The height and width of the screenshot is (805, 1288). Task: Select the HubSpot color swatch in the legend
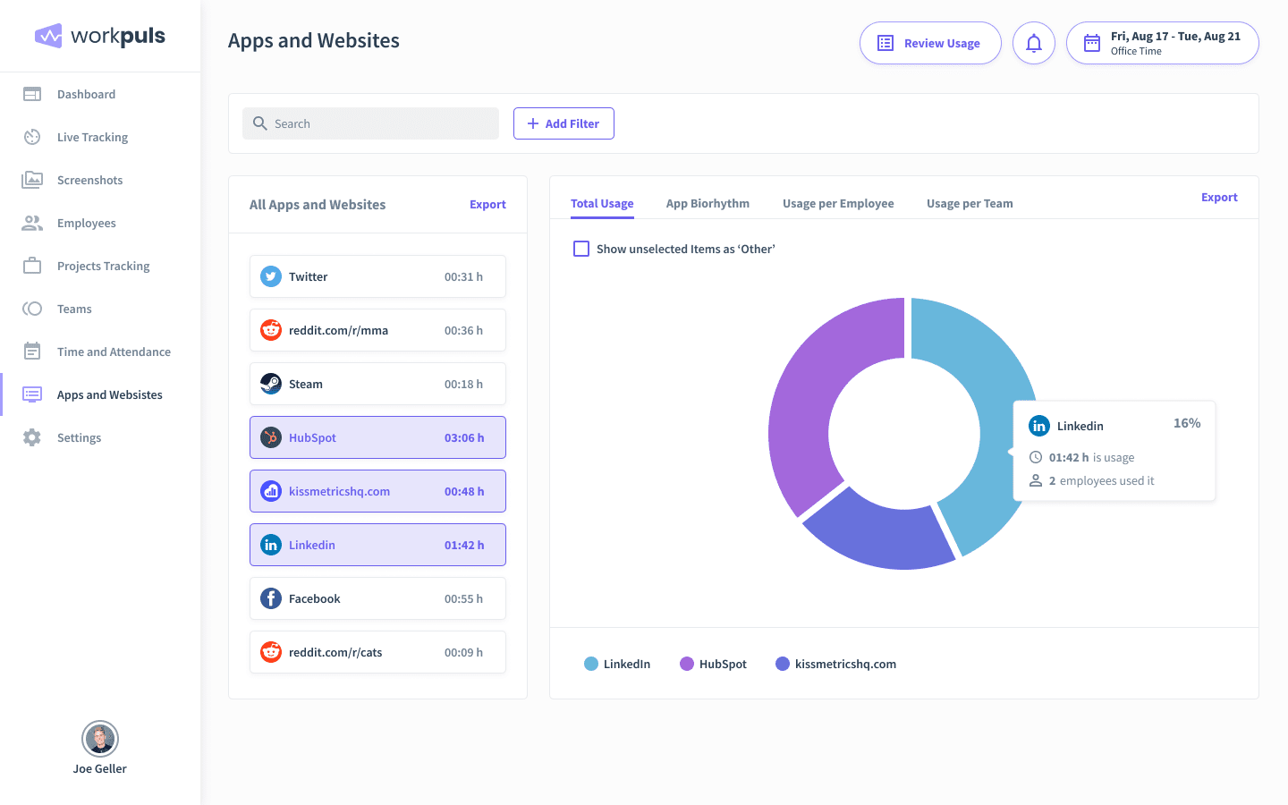coord(685,664)
